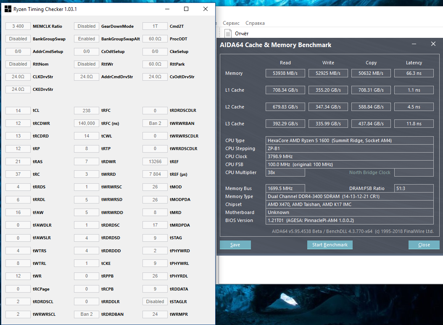Click the Memory Latency 66.3 ns field
Image resolution: width=443 pixels, height=325 pixels.
pos(414,73)
